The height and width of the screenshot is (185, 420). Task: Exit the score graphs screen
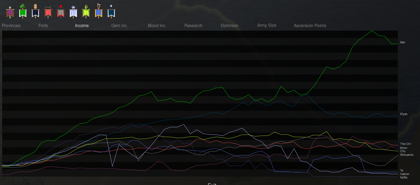(x=212, y=184)
